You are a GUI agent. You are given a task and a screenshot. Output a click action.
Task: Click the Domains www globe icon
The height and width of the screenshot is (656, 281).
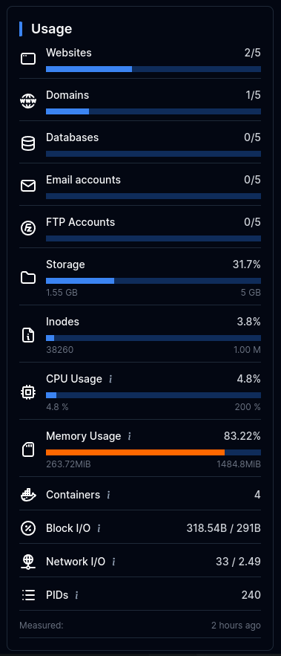28,101
